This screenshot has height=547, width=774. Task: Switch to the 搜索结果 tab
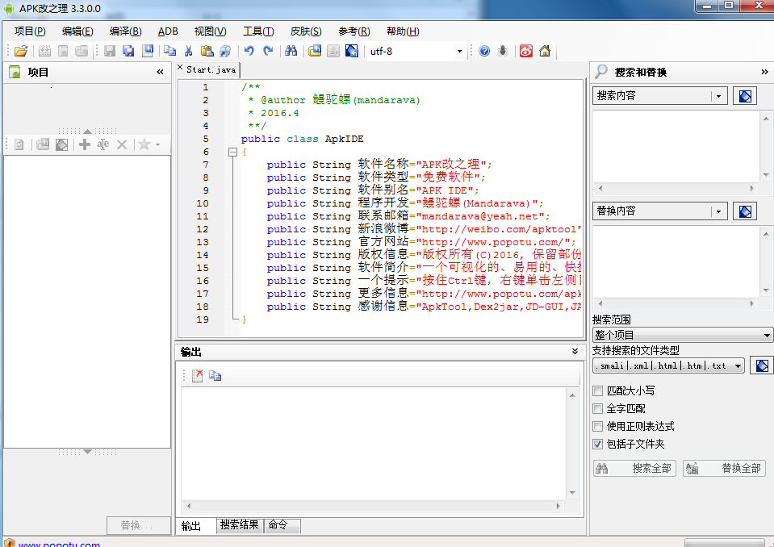coord(240,525)
